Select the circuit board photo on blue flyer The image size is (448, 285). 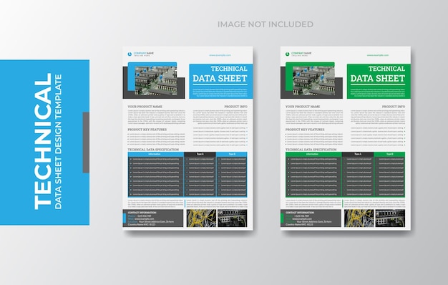[156, 81]
